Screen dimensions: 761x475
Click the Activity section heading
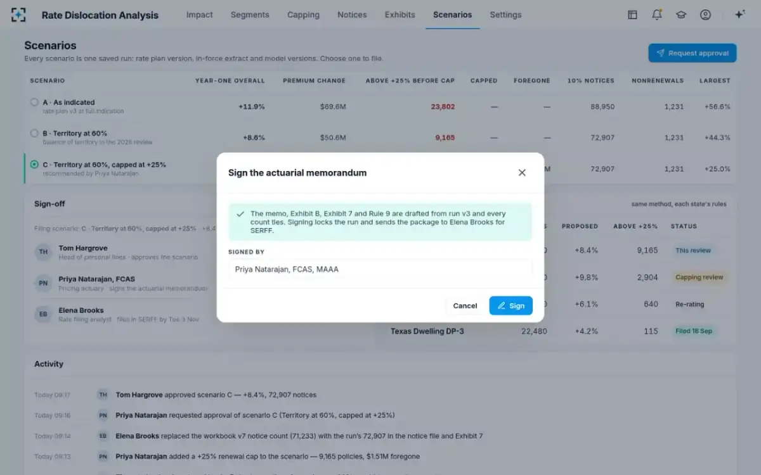coord(49,364)
